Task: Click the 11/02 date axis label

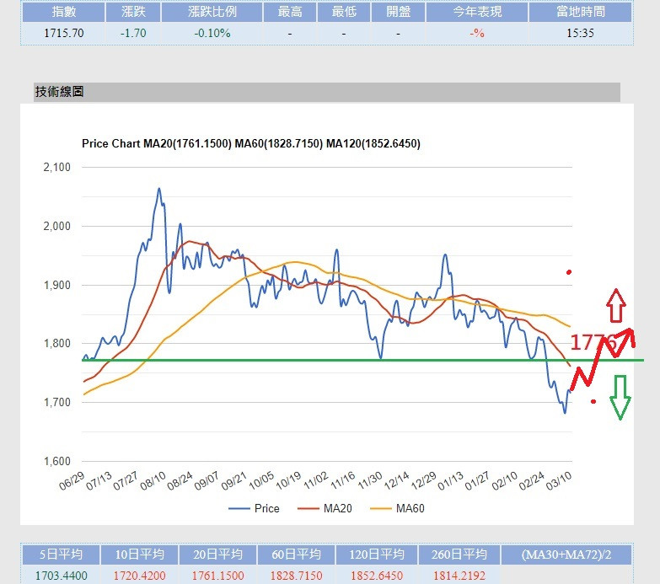Action: 316,481
